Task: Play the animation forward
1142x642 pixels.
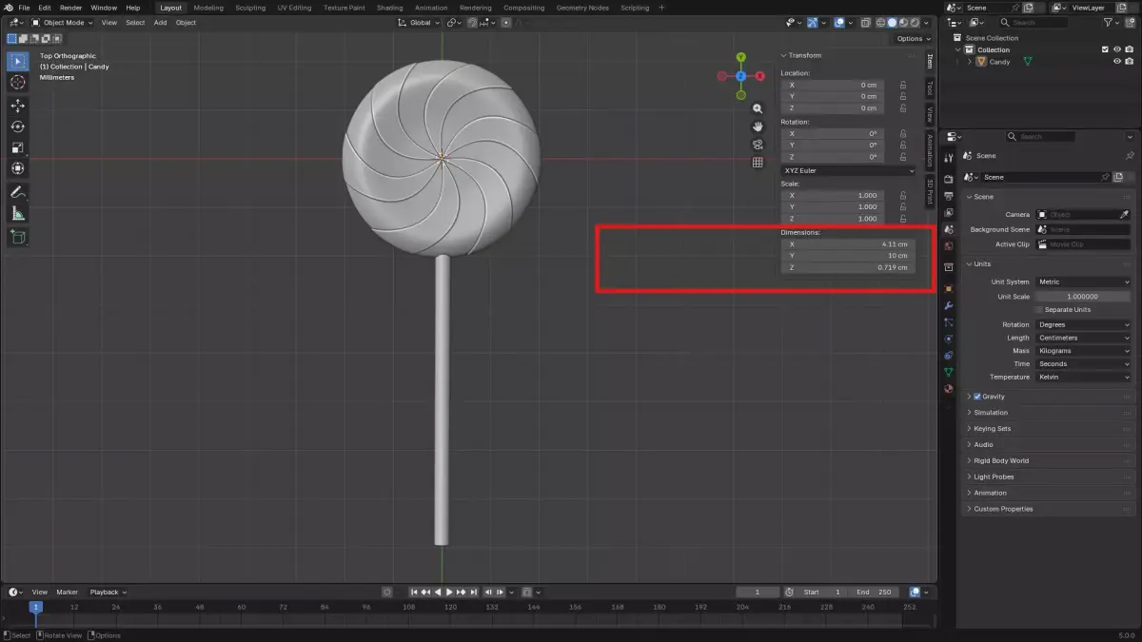Action: (x=449, y=592)
